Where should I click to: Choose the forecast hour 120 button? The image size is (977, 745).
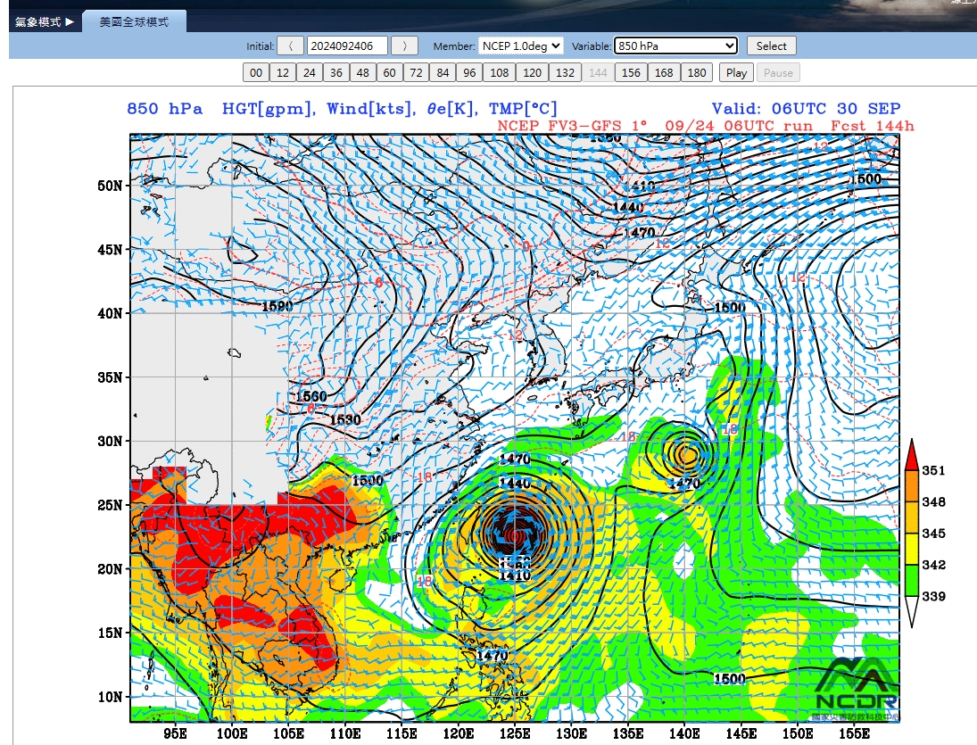pyautogui.click(x=532, y=73)
